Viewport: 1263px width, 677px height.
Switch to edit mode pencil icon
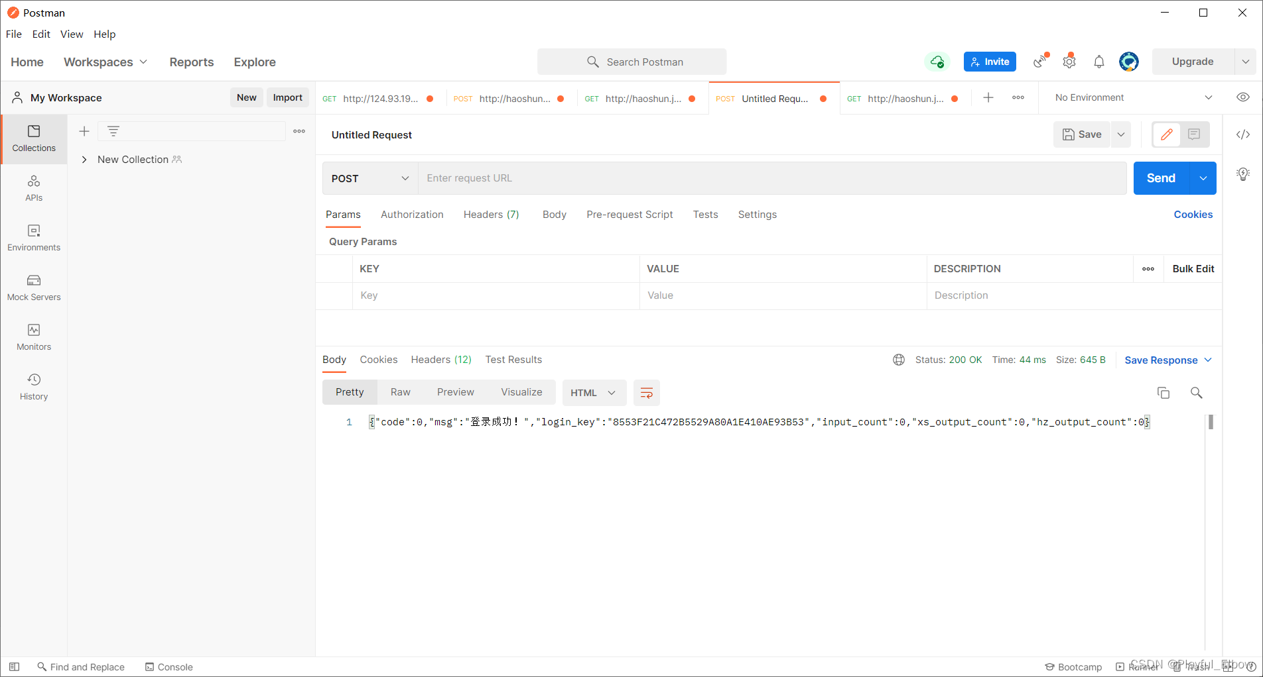[1167, 134]
